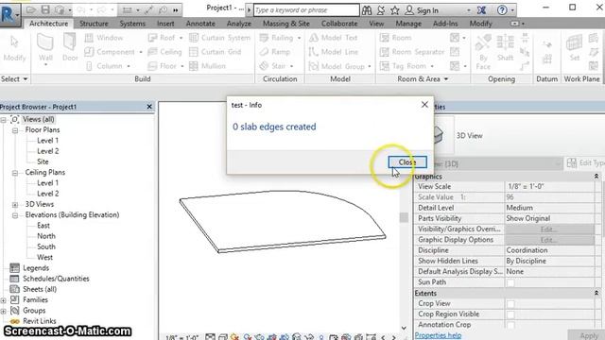Viewport: 605px width, 340px height.
Task: Select the Wall tool in ribbon
Action: coord(45,49)
